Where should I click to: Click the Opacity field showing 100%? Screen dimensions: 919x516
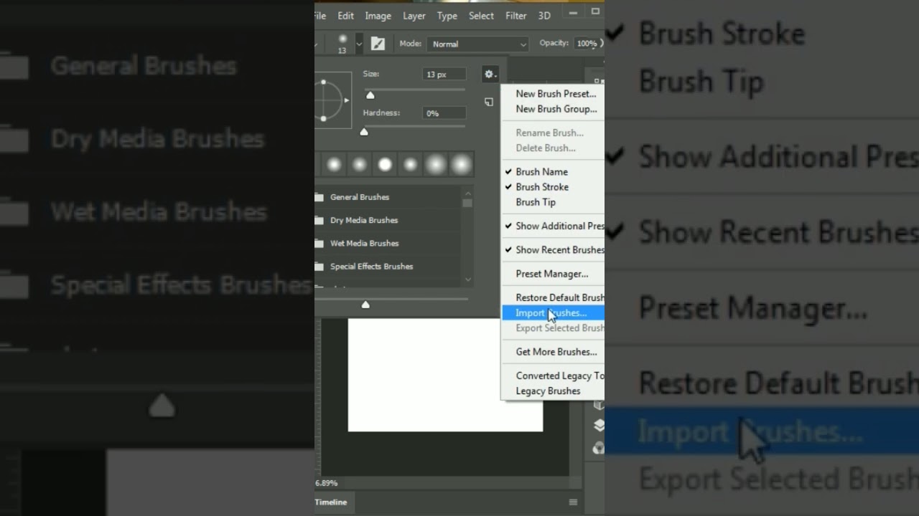point(587,44)
